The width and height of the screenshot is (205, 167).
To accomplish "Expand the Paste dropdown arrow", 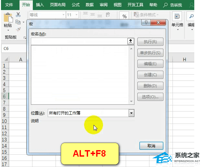I will pos(8,30).
